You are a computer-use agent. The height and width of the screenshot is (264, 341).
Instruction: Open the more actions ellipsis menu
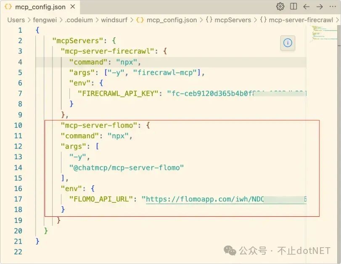point(333,7)
